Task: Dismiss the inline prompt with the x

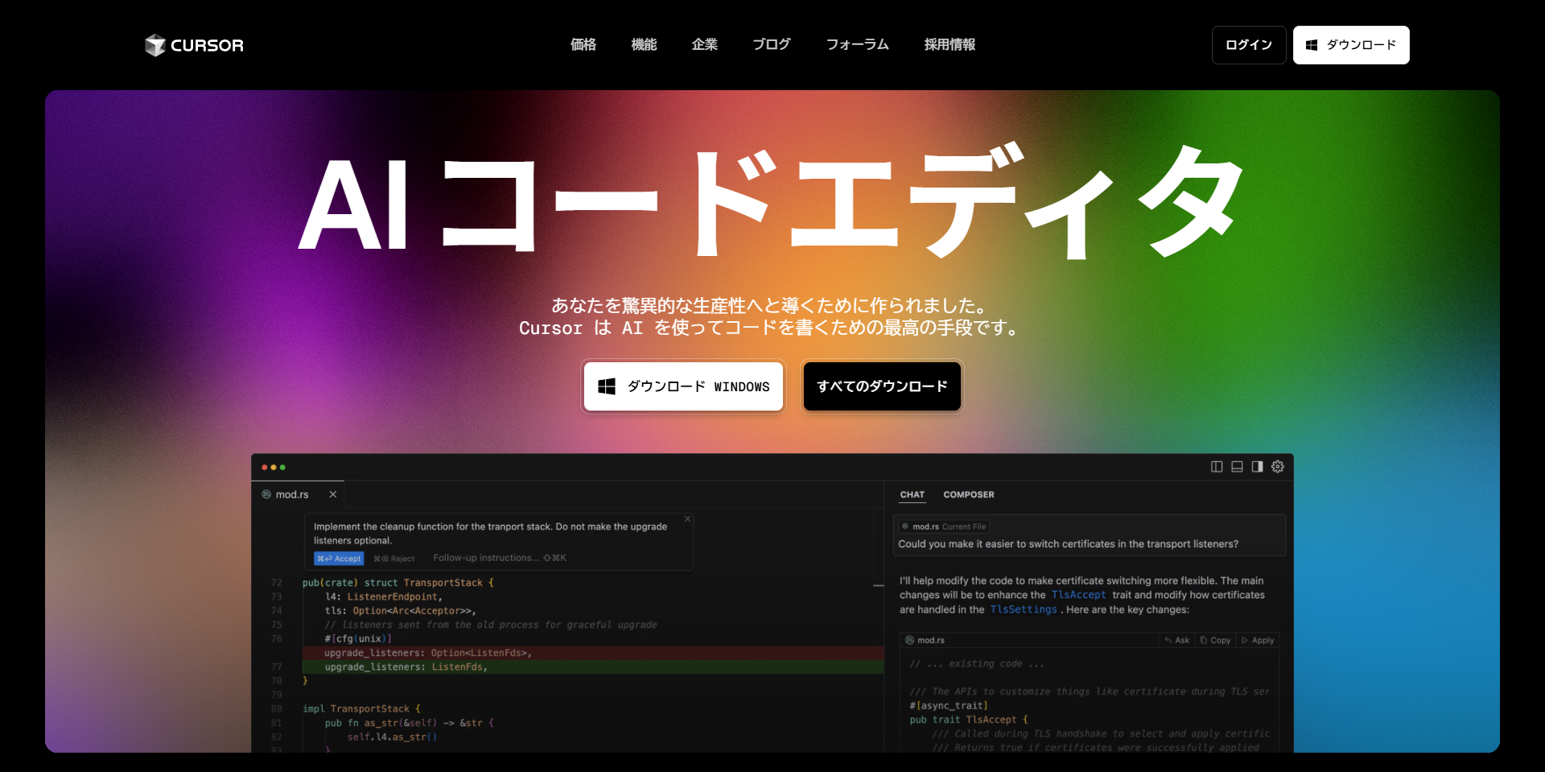Action: (x=688, y=518)
